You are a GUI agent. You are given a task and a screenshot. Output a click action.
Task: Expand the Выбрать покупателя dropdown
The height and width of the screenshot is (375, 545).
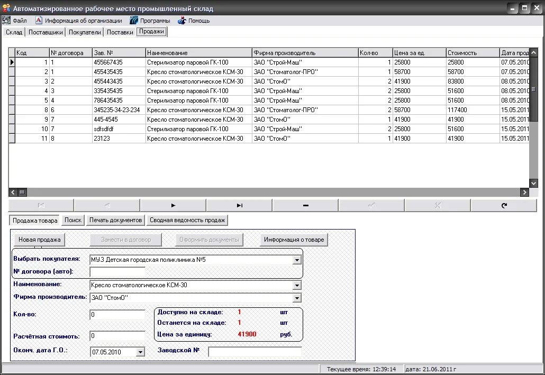[x=297, y=260]
